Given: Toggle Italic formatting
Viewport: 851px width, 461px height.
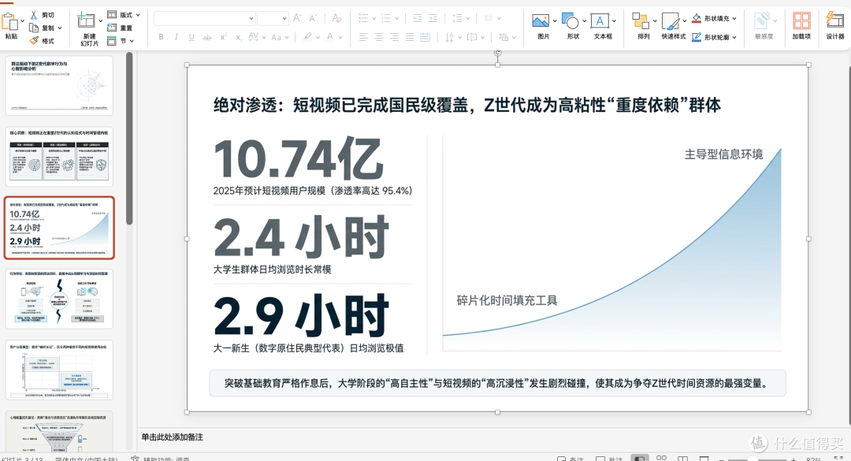Looking at the screenshot, I should pos(176,37).
